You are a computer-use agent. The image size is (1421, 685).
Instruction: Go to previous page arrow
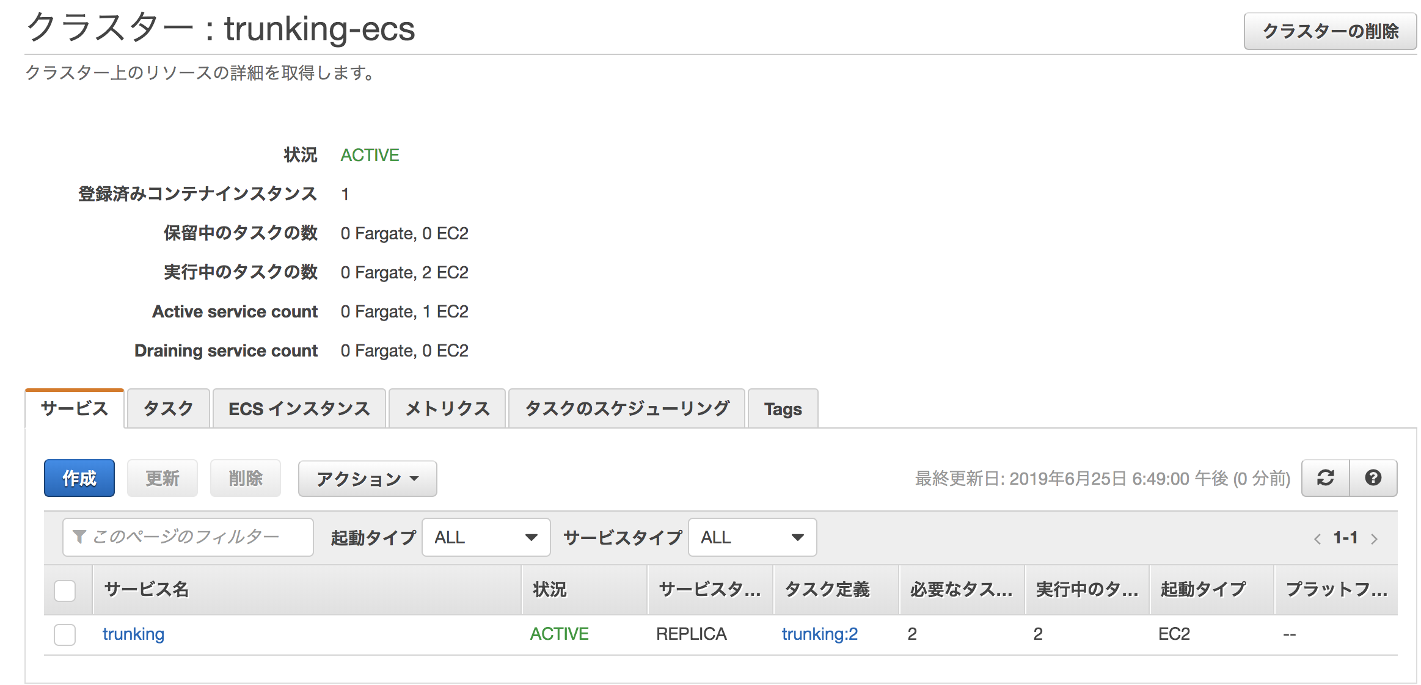tap(1317, 538)
